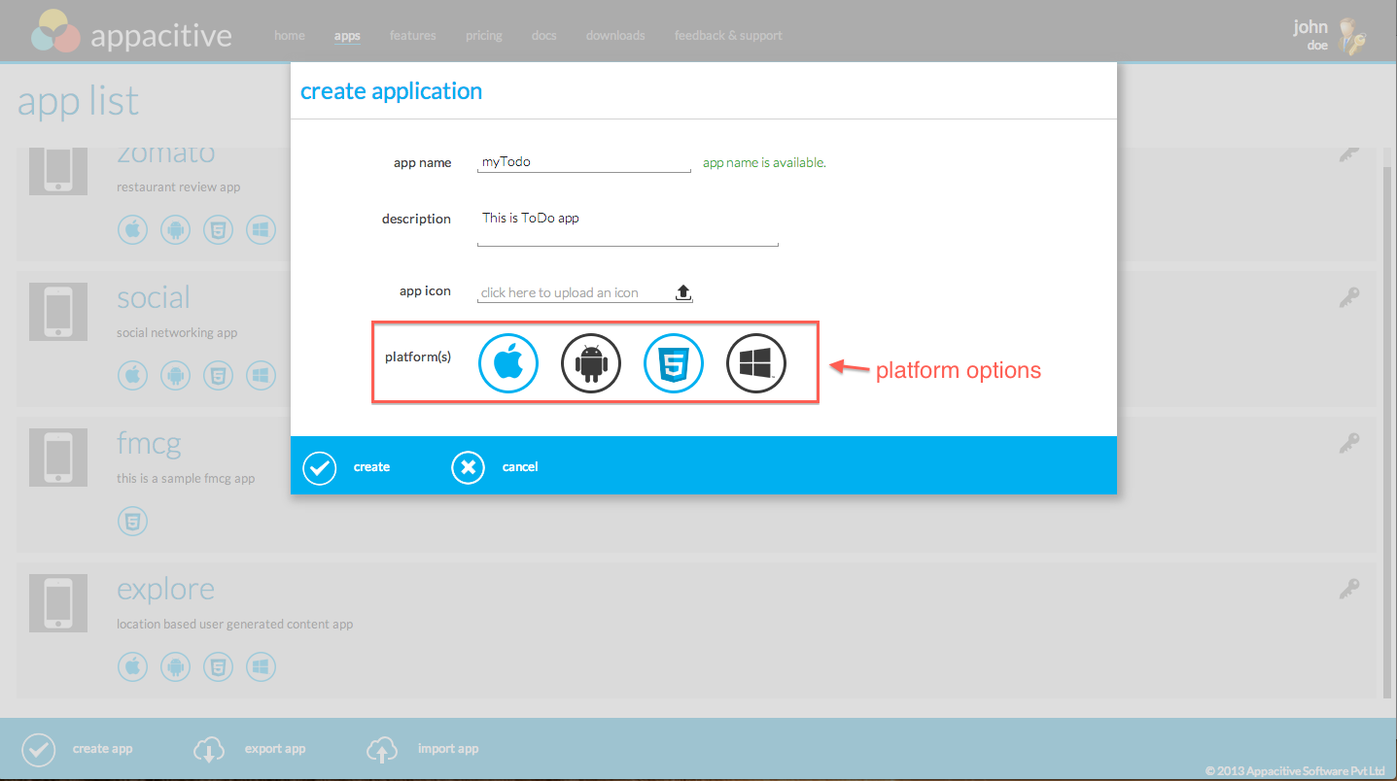1397x781 pixels.
Task: Click the 'app name is available.' message
Action: (x=764, y=163)
